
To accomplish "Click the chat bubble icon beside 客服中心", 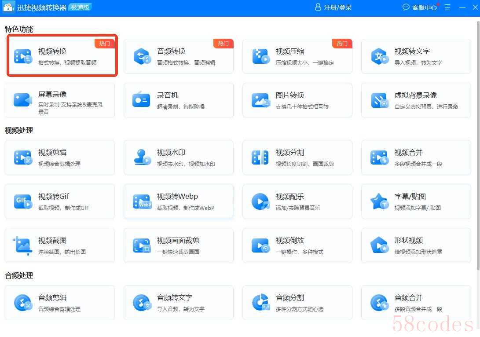I will coord(406,7).
